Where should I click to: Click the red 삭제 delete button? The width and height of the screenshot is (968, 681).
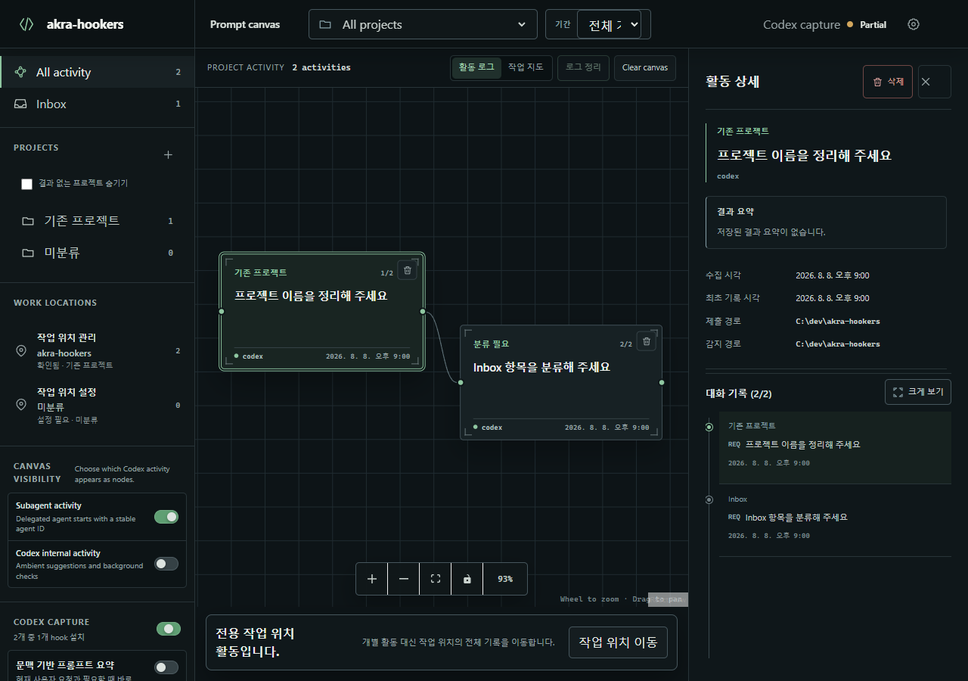tap(888, 82)
